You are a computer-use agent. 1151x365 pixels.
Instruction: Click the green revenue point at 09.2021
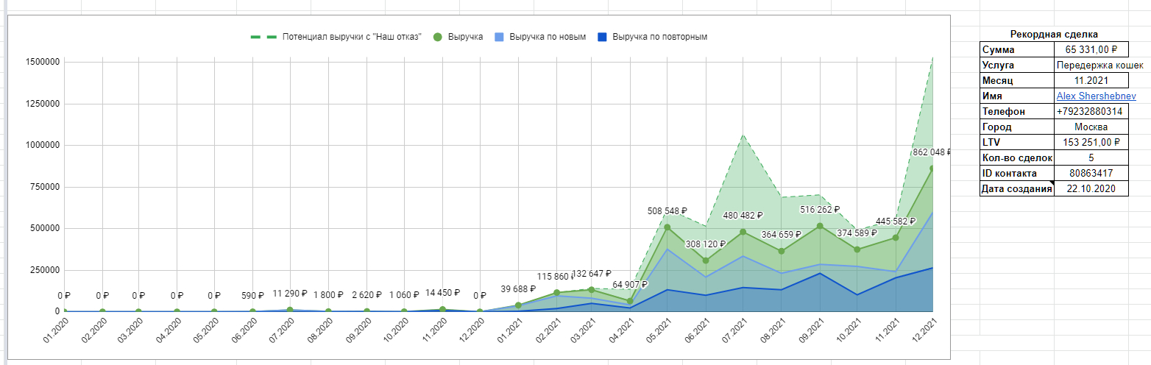[x=818, y=226]
